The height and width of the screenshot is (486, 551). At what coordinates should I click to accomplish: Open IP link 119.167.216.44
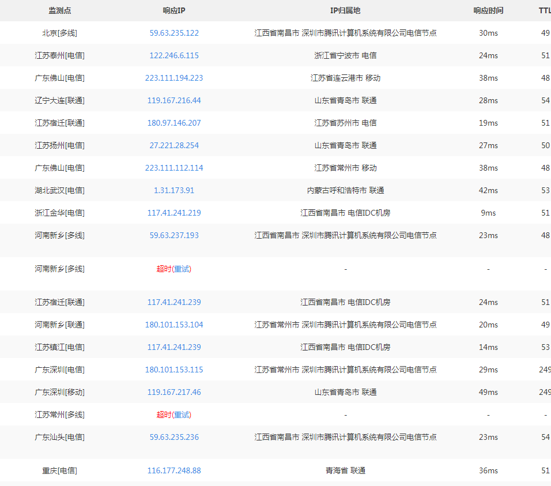[174, 100]
